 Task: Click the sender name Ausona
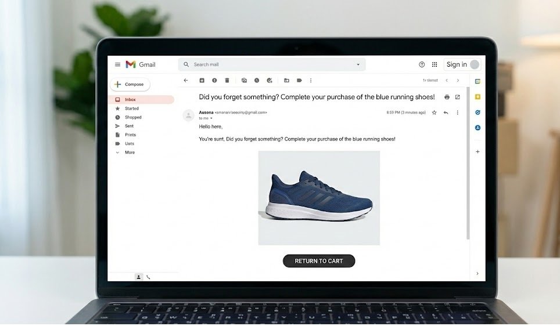click(206, 113)
